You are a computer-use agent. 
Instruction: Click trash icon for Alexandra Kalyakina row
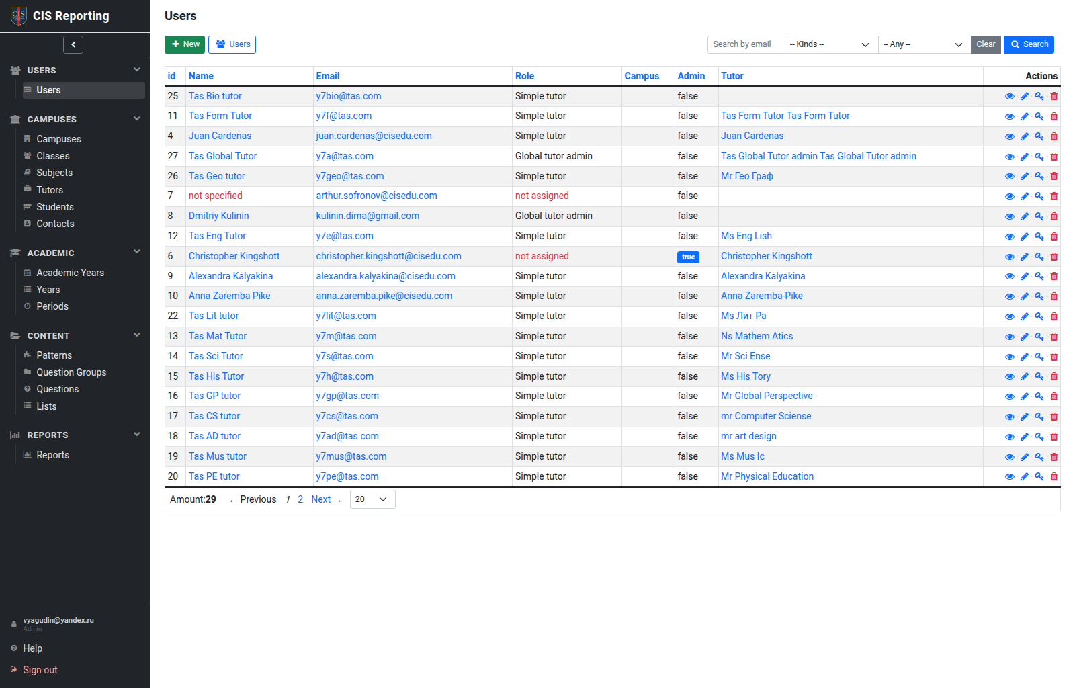[x=1053, y=276]
